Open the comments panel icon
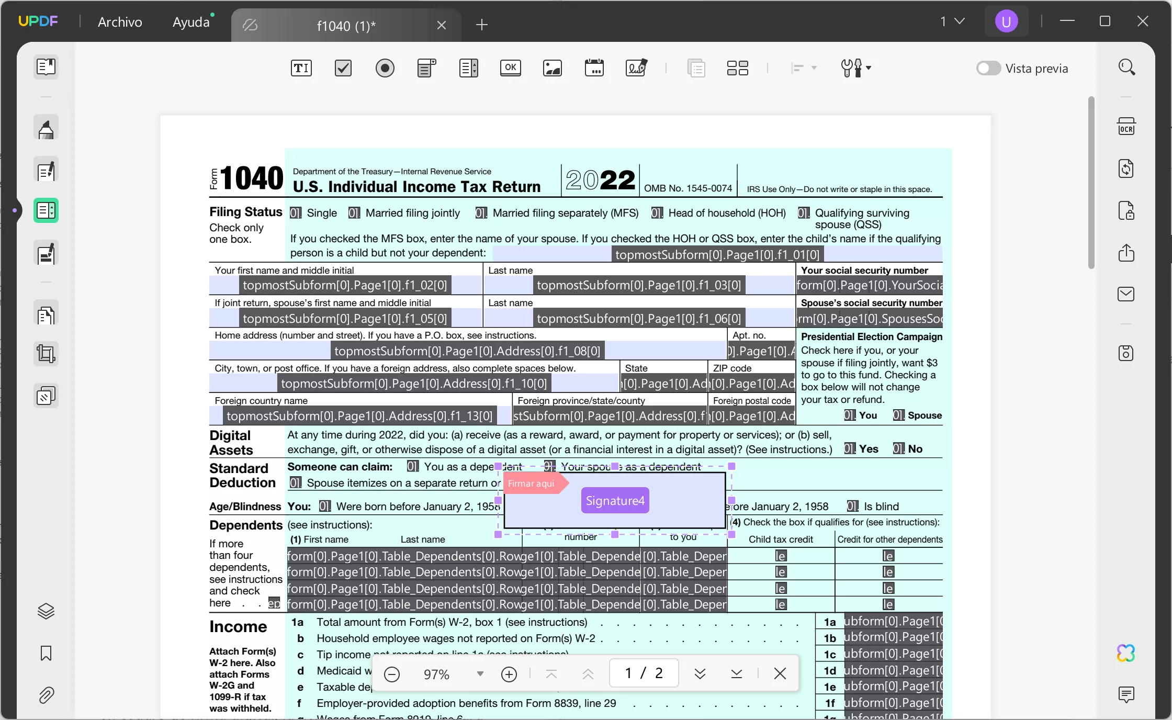The height and width of the screenshot is (720, 1172). 1126,694
